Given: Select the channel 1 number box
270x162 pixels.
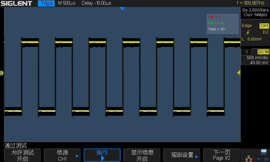Looking at the screenshot, I should point(247,52).
